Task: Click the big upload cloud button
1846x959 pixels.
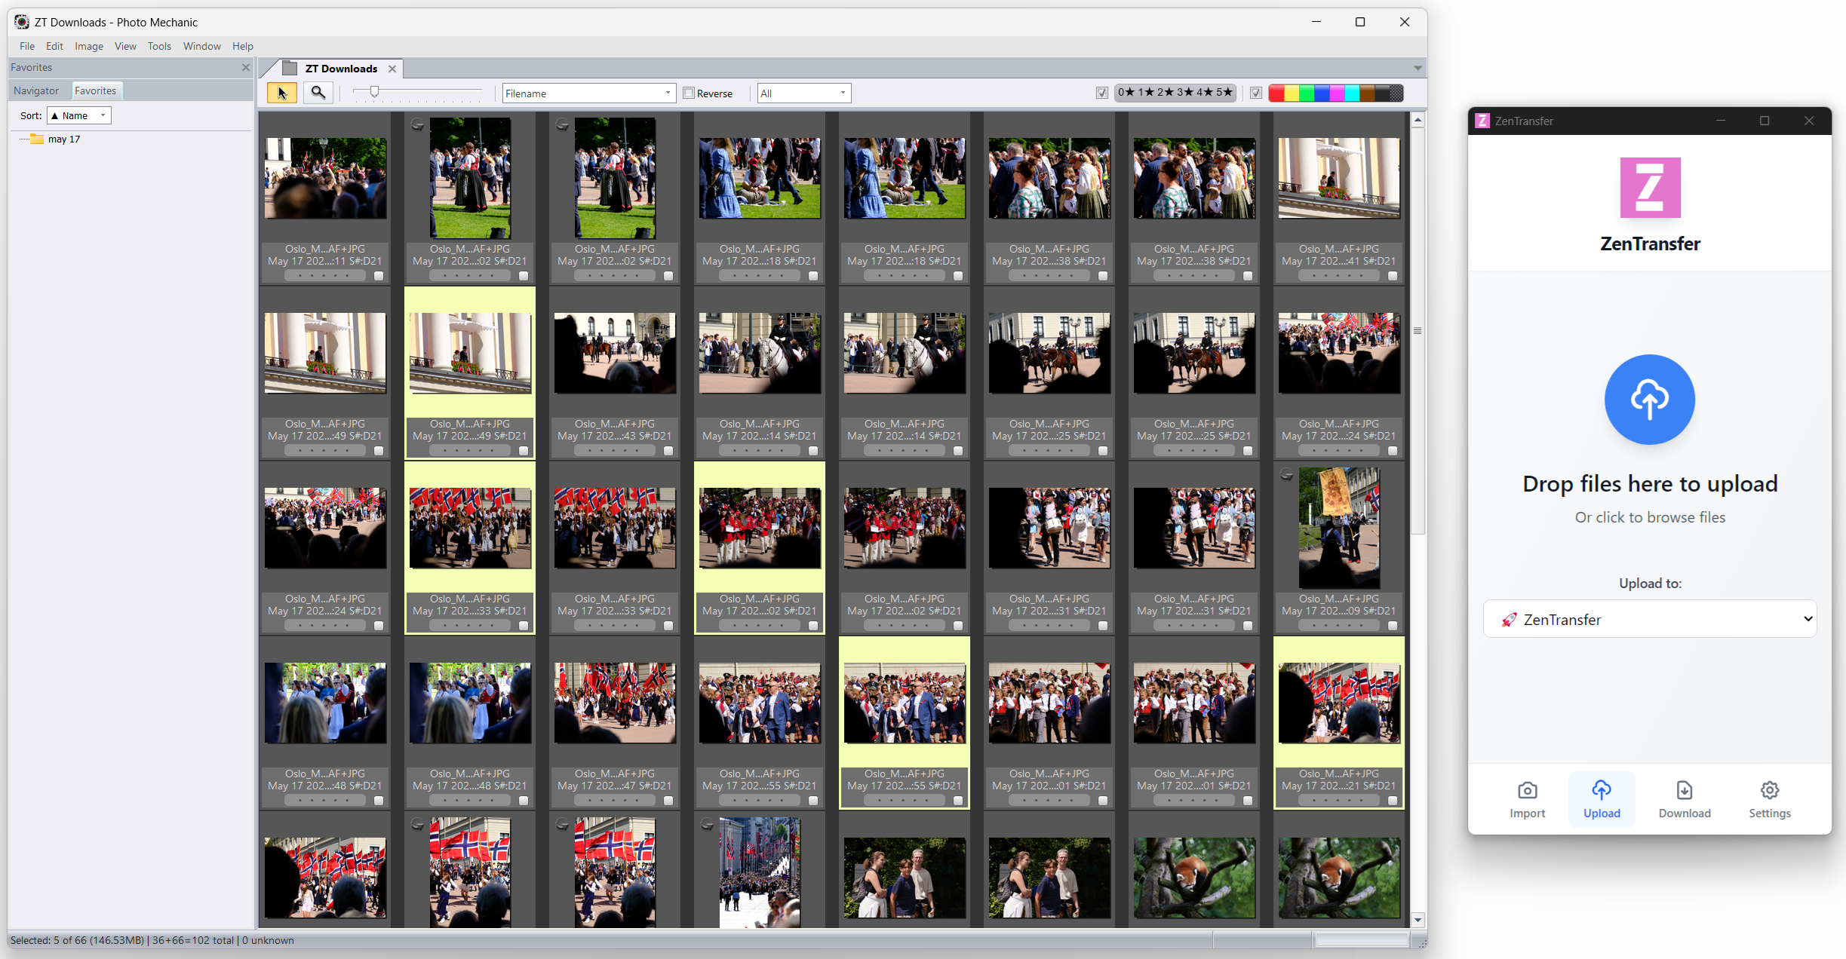Action: pos(1649,400)
